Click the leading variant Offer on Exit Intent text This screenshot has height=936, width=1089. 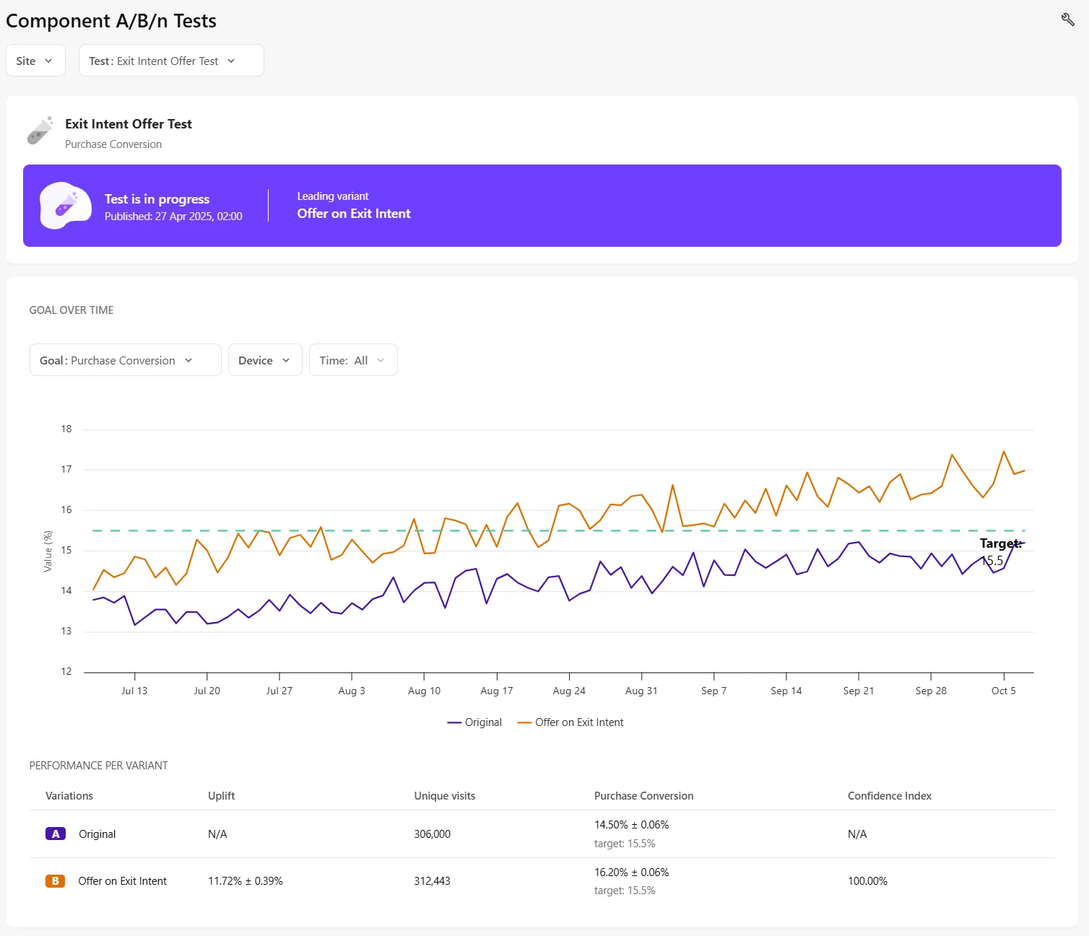(x=354, y=213)
